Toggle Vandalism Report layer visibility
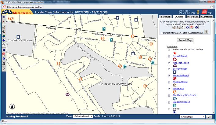This screenshot has height=125, width=216. (169, 102)
